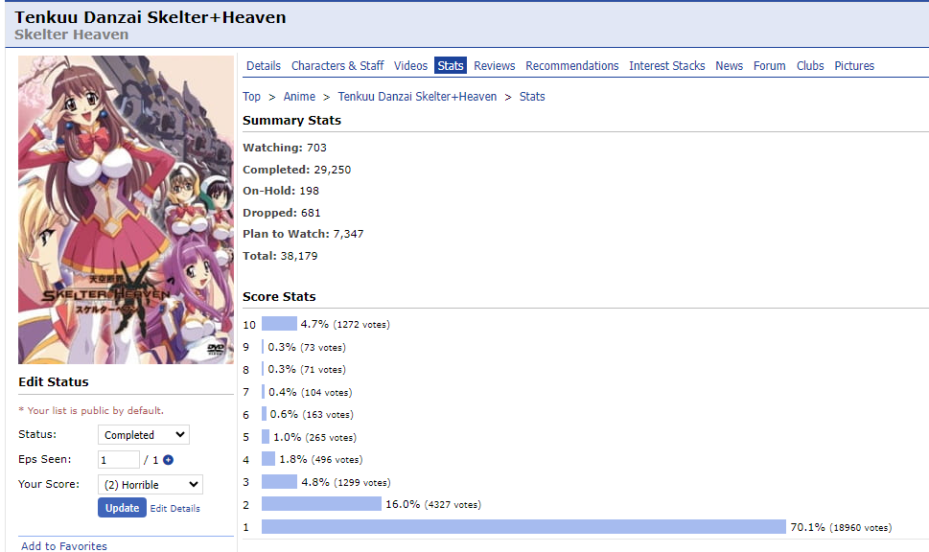Click the 'On-Hold: 198' stat line

pyautogui.click(x=281, y=191)
